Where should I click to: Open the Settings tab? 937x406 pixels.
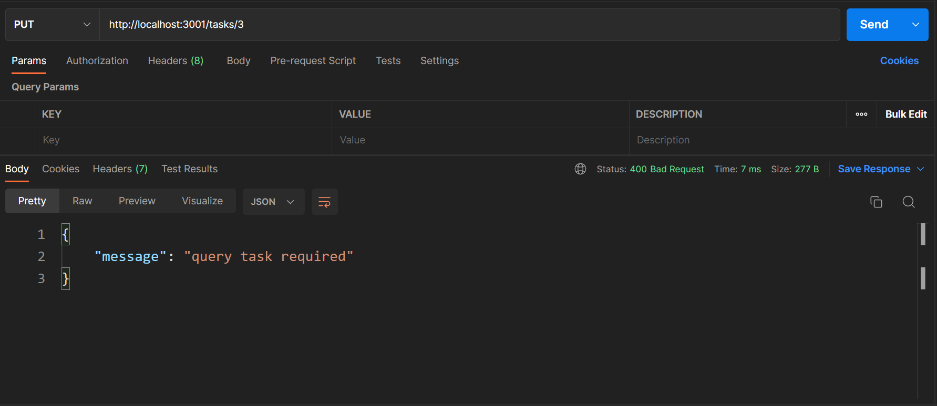pyautogui.click(x=439, y=61)
